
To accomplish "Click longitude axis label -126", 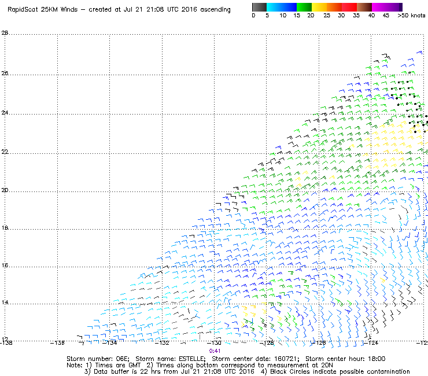I will (319, 342).
